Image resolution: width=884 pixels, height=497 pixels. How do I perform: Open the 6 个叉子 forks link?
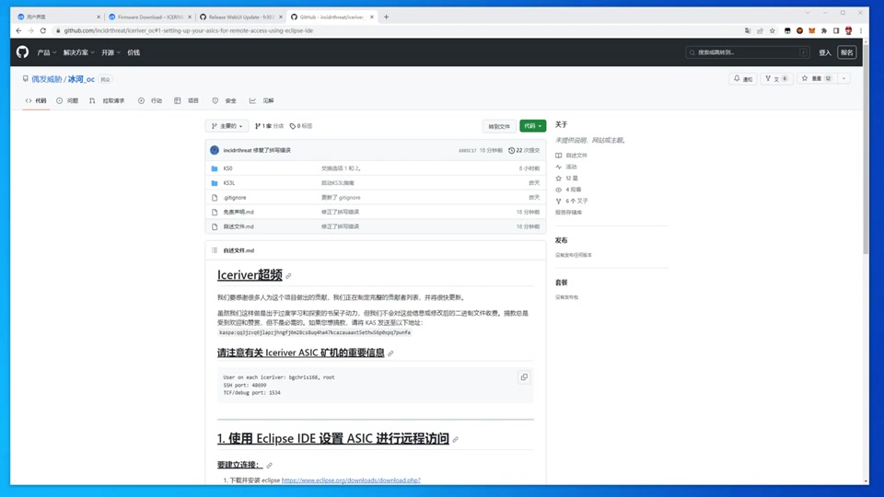point(572,201)
